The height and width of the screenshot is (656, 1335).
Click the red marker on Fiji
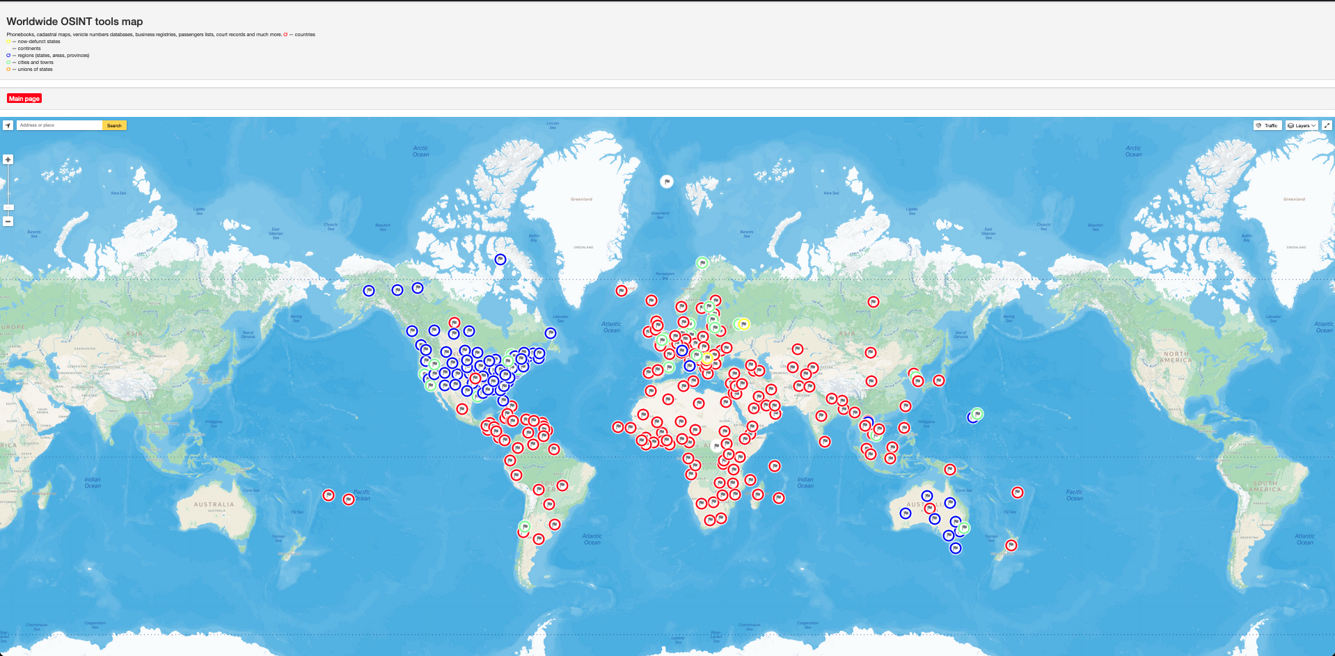(1018, 493)
